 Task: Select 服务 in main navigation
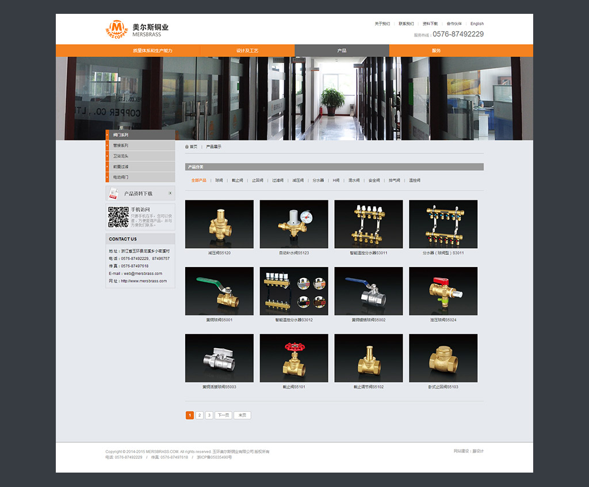pyautogui.click(x=436, y=51)
